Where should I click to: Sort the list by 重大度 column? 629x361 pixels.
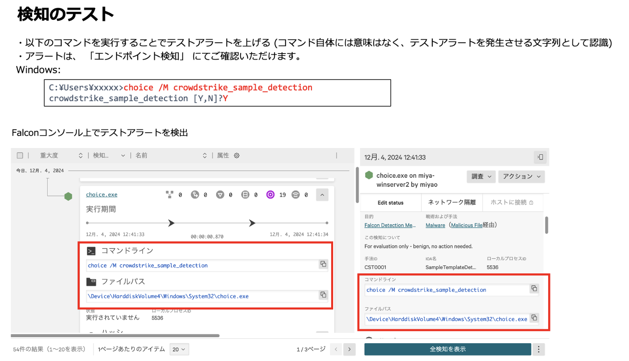(81, 156)
